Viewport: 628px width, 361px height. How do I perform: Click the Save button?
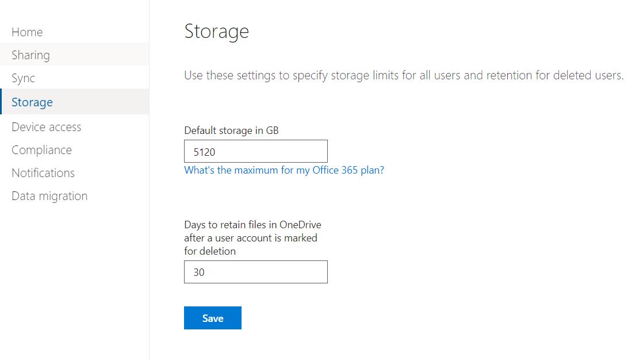(x=212, y=317)
